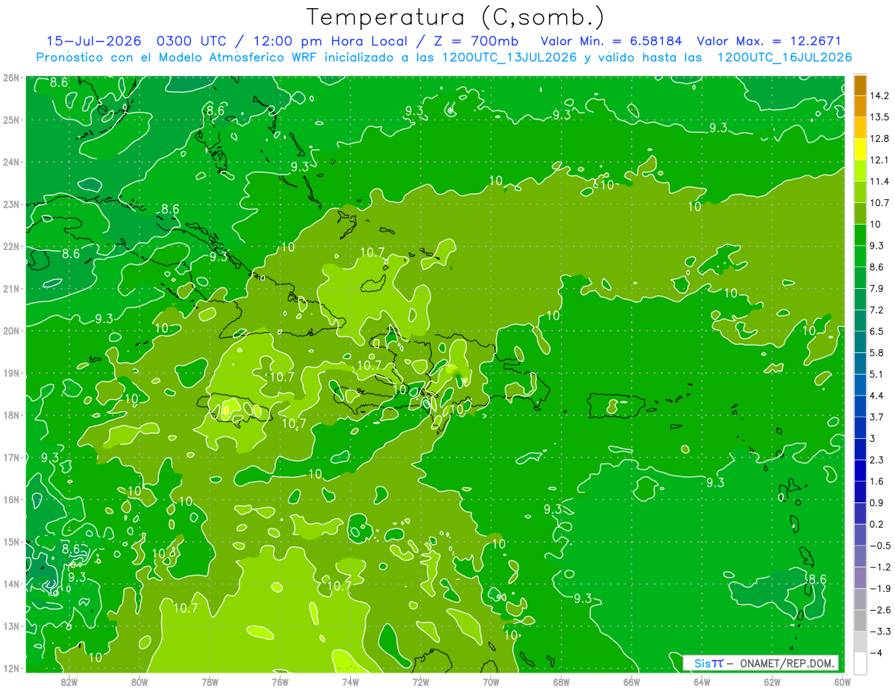Viewport: 895px width, 692px height.
Task: Click the legend value '3.7'
Action: click(876, 417)
